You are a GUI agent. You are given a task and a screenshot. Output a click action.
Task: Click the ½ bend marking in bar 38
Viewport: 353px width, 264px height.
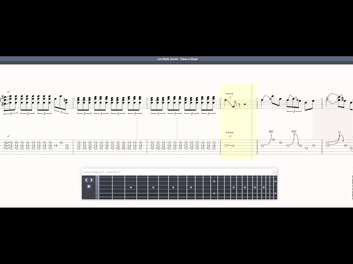[339, 133]
